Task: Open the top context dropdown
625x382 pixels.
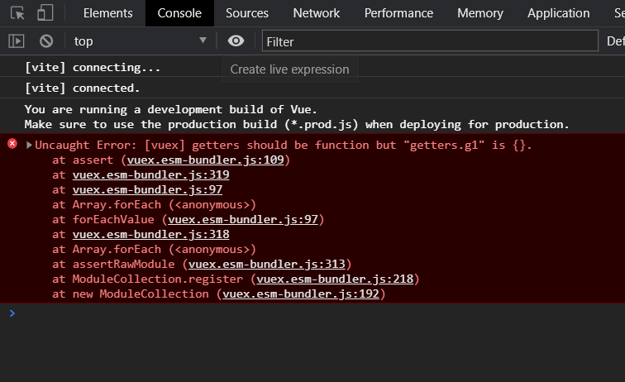Action: pyautogui.click(x=141, y=41)
